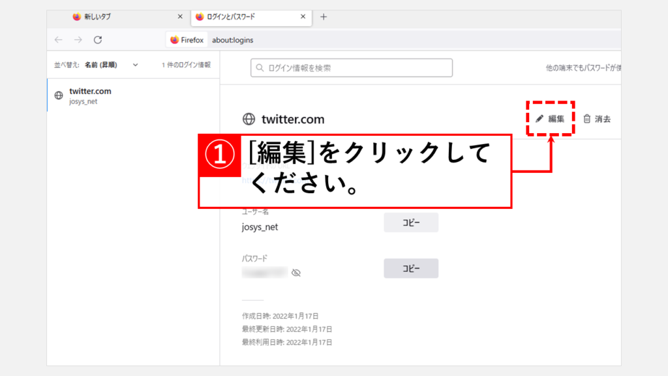Open the 名前 (昇順) sort dropdown
The image size is (668, 376).
click(x=111, y=65)
